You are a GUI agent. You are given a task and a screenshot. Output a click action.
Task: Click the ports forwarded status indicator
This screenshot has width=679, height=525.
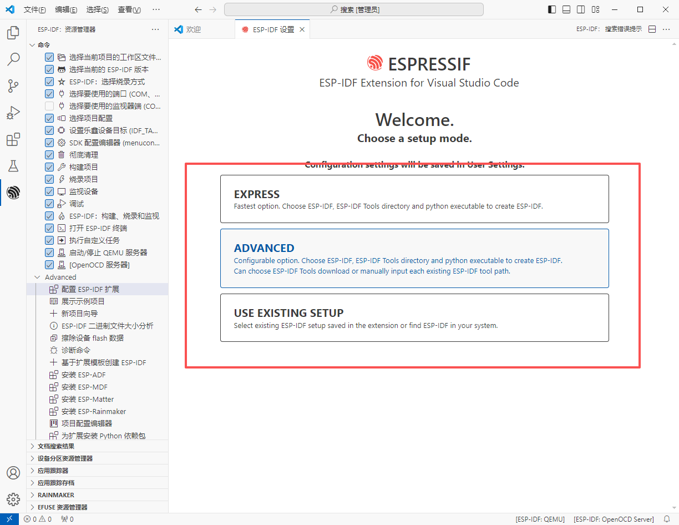tap(67, 519)
